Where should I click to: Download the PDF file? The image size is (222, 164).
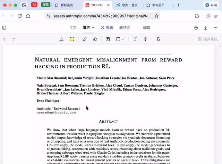(x=205, y=28)
